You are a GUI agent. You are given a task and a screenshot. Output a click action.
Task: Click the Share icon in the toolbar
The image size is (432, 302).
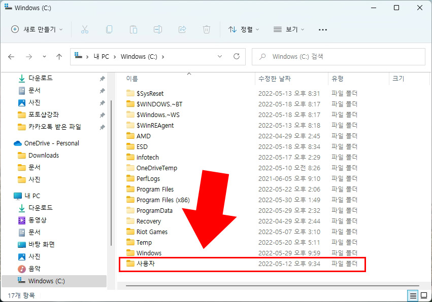(182, 29)
